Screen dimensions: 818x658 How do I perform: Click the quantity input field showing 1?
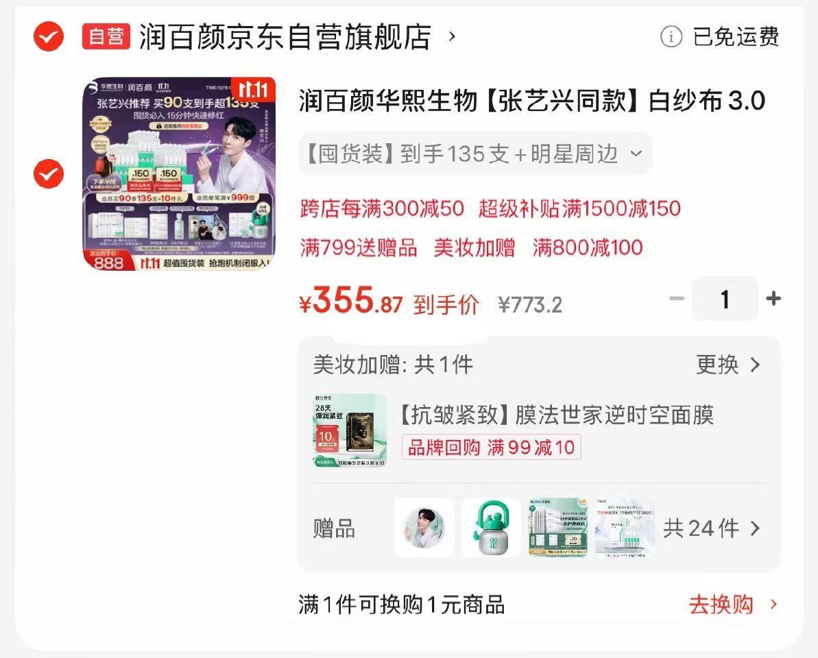(725, 299)
